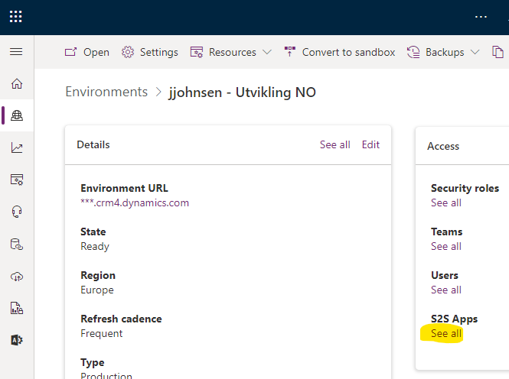Click the Security roles label

point(465,188)
